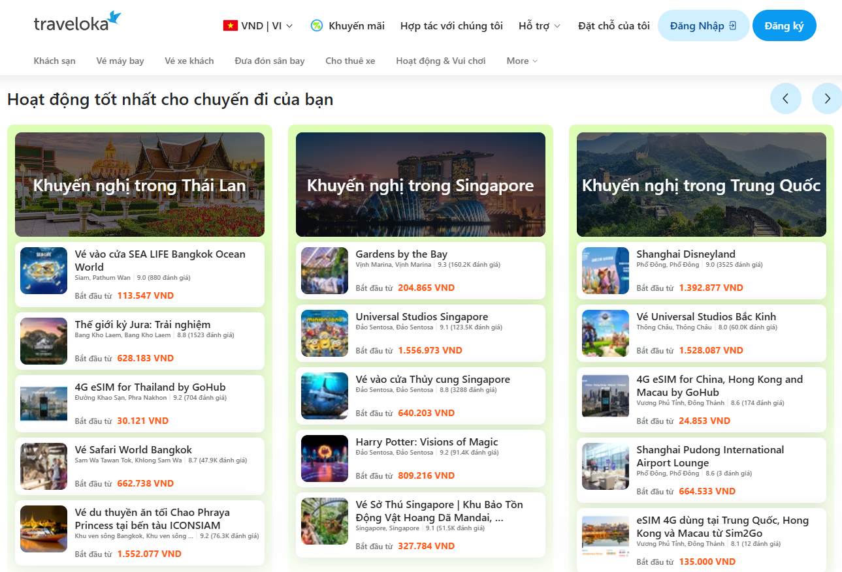
Task: Click the Vietnam flag icon
Action: tap(229, 25)
